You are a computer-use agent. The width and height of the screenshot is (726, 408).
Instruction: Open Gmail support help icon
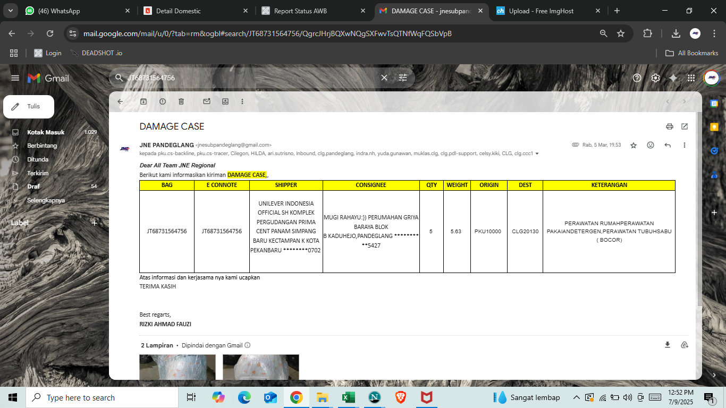637,78
